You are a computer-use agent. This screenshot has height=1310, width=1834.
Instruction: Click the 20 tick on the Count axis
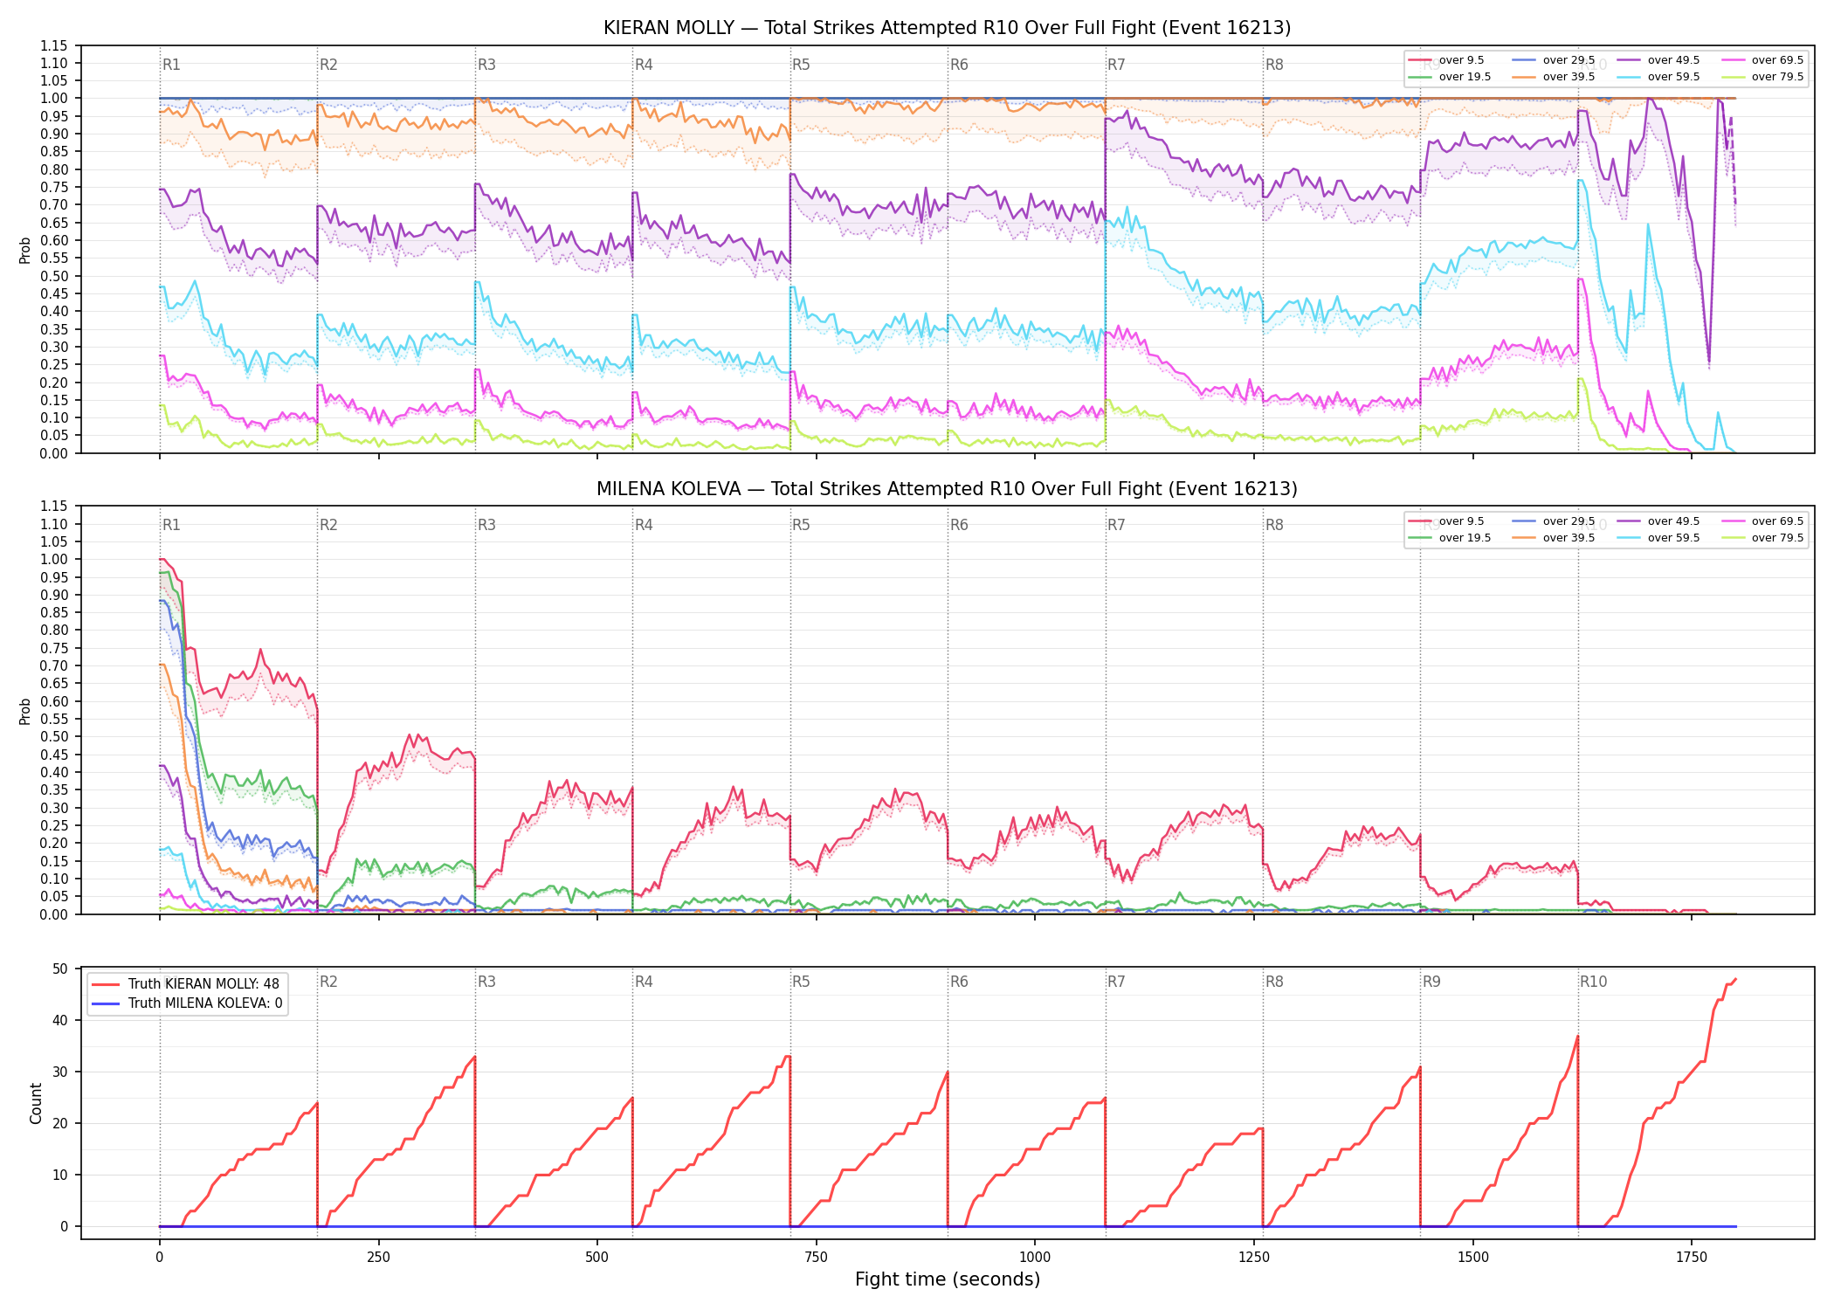tap(60, 1123)
